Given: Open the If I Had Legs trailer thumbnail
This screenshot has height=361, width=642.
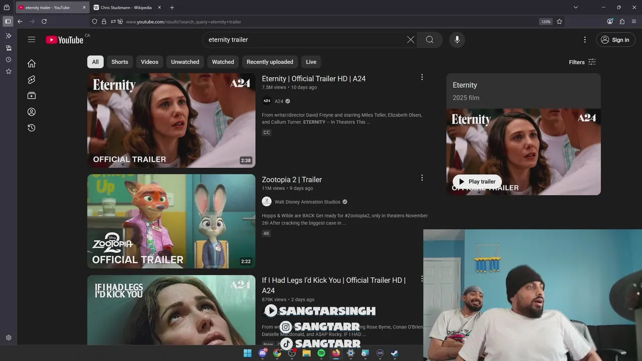Looking at the screenshot, I should [172, 310].
